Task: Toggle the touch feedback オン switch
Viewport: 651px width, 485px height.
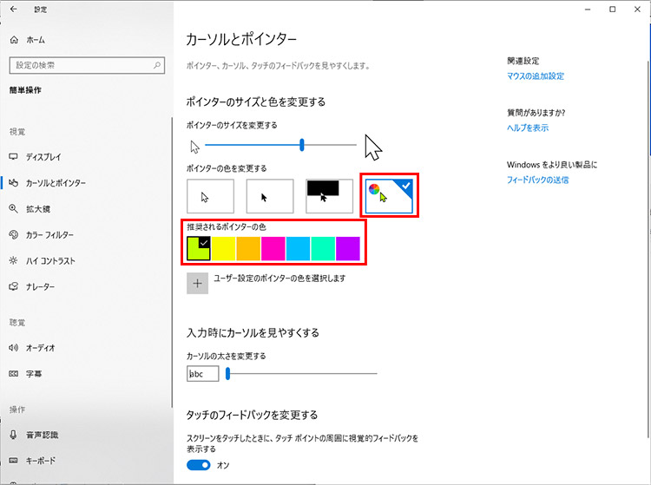Action: pos(199,466)
